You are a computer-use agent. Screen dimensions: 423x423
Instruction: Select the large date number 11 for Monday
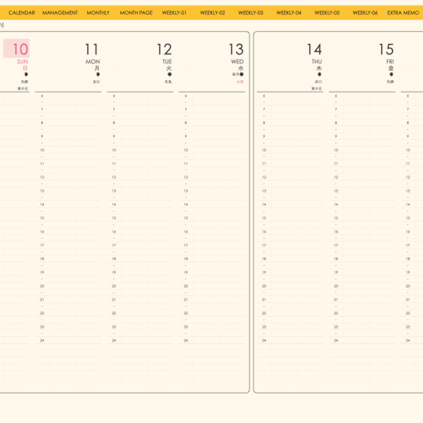click(x=91, y=49)
